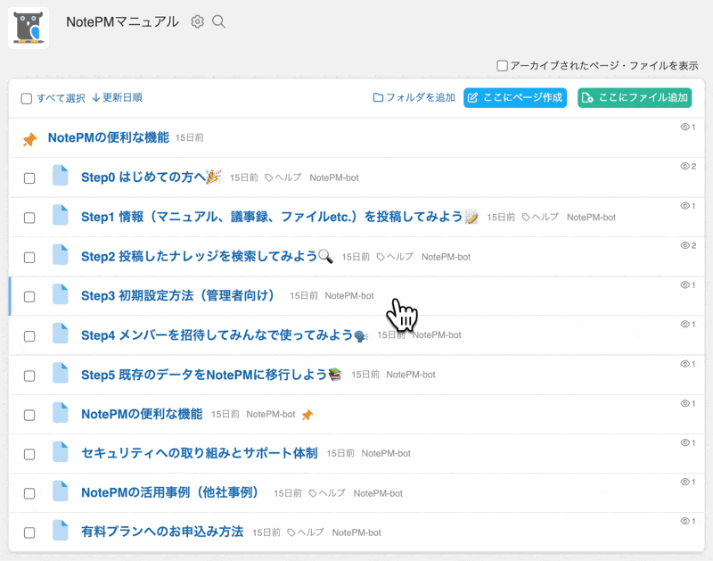Viewport: 713px width, 561px height.
Task: Enable アーカイブされたページ・ファイルを表示 checkbox
Action: click(x=502, y=65)
